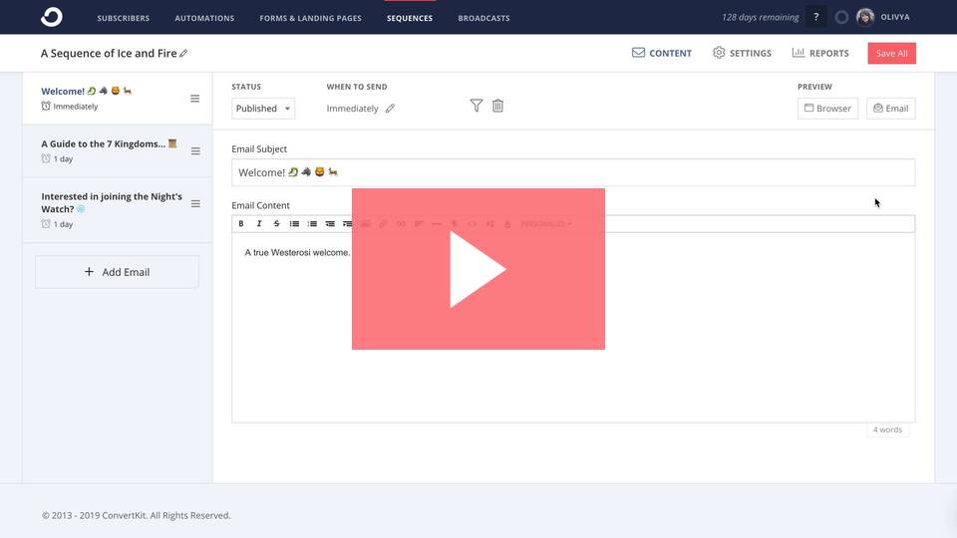957x538 pixels.
Task: Click the ConvertKit logo icon
Action: pos(51,17)
